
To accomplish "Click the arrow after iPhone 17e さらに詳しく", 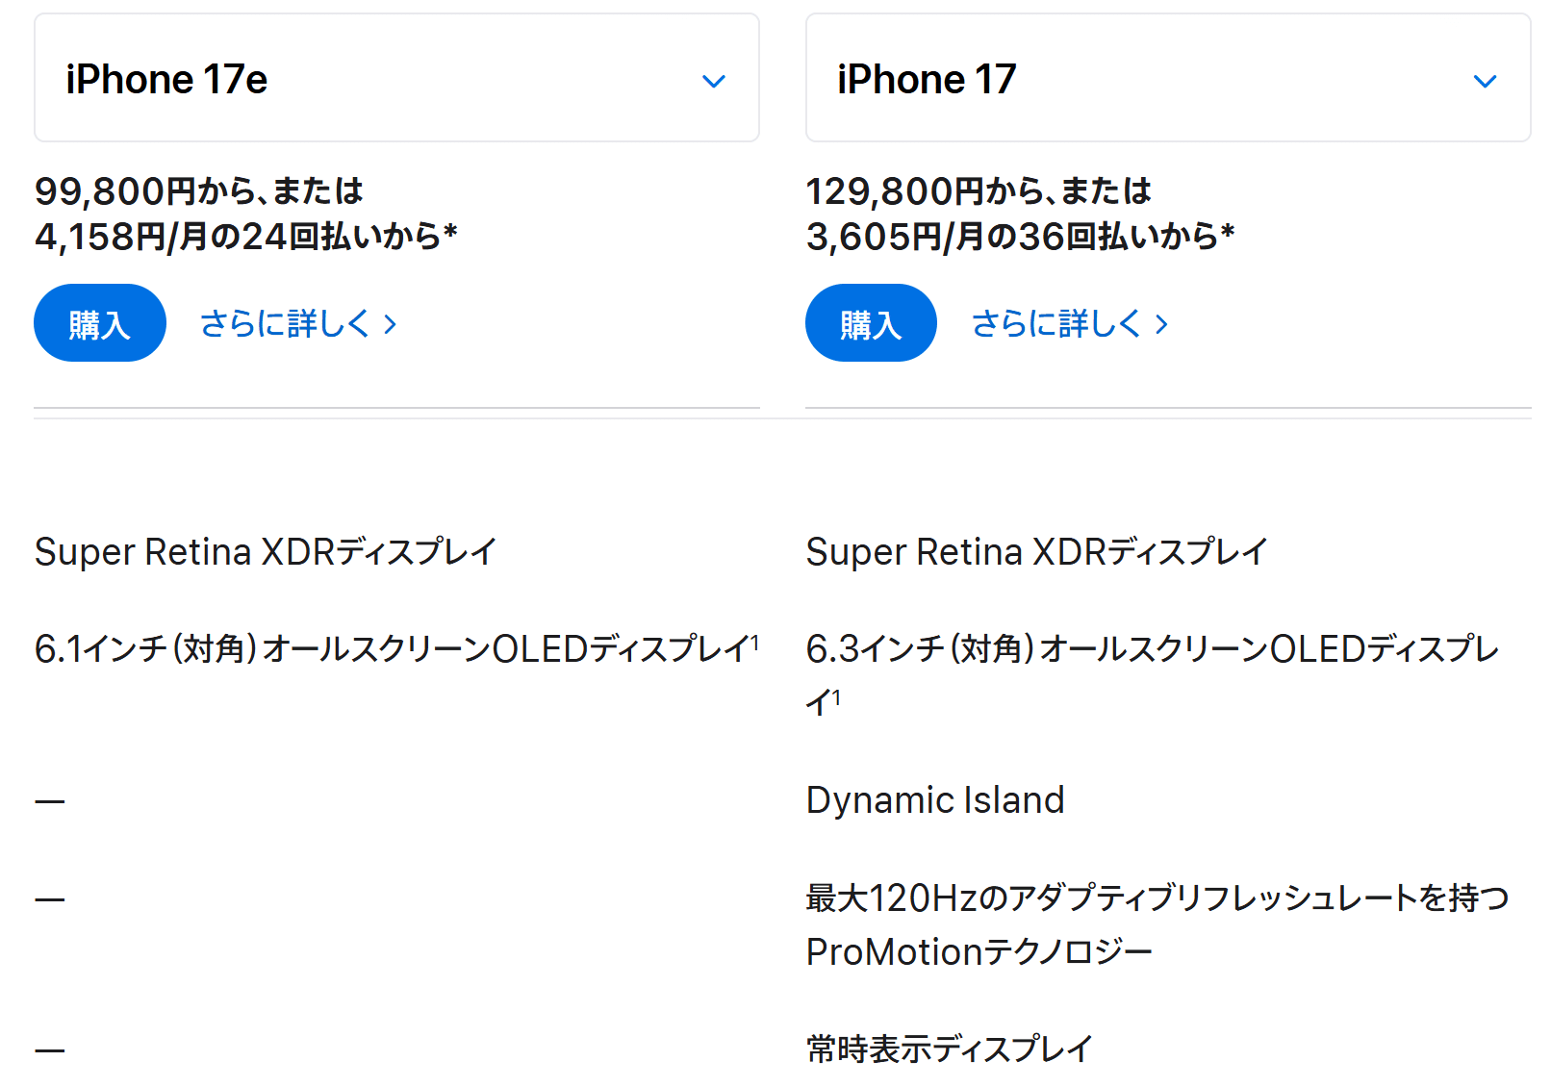I will point(390,325).
